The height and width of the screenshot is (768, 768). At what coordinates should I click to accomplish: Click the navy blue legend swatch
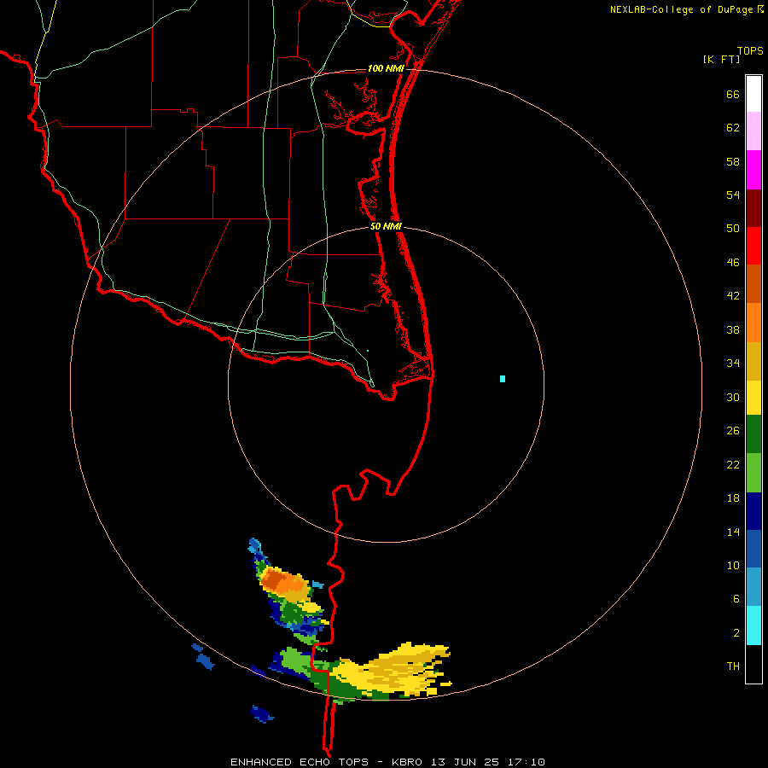point(753,511)
